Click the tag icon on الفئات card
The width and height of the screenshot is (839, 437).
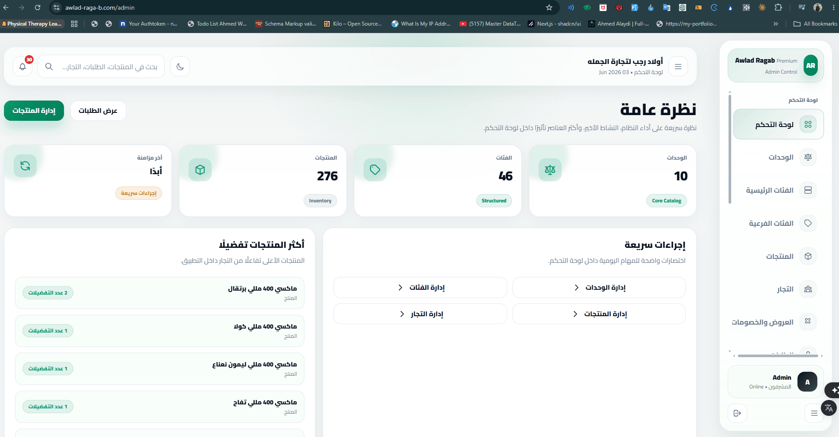point(375,170)
